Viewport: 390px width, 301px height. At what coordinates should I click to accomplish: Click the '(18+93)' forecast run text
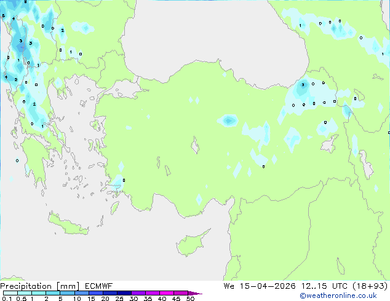tap(370, 286)
